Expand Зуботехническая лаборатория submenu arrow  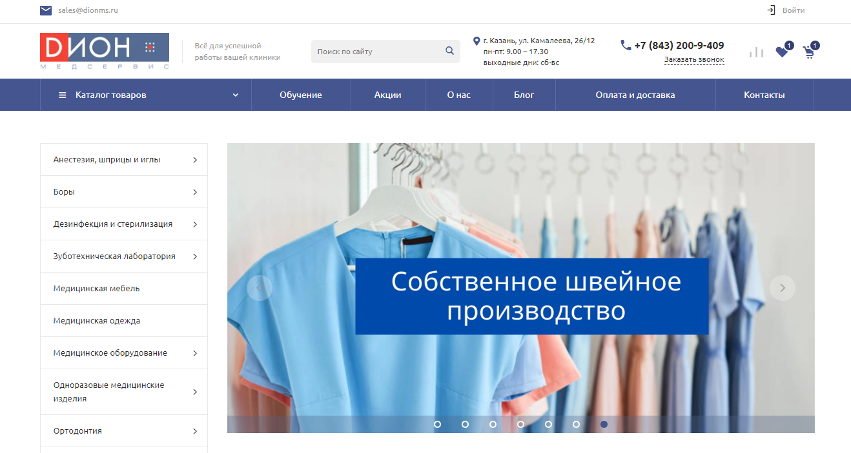(x=195, y=256)
